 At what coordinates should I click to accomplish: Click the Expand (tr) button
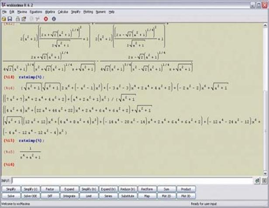[108, 189]
